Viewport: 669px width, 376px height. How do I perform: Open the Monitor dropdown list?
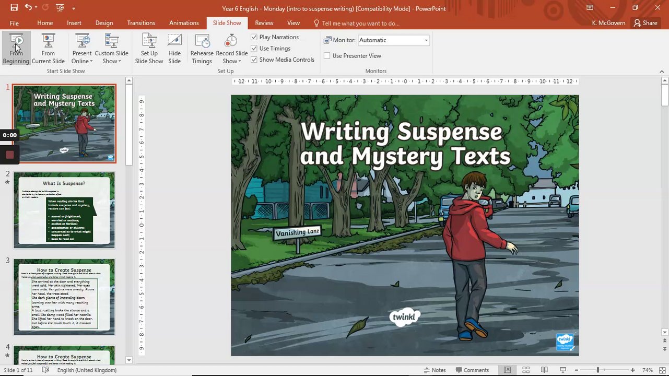click(x=426, y=40)
